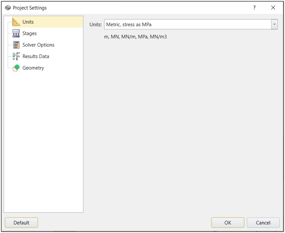Confirm settings with OK
The image size is (285, 233).
point(228,222)
